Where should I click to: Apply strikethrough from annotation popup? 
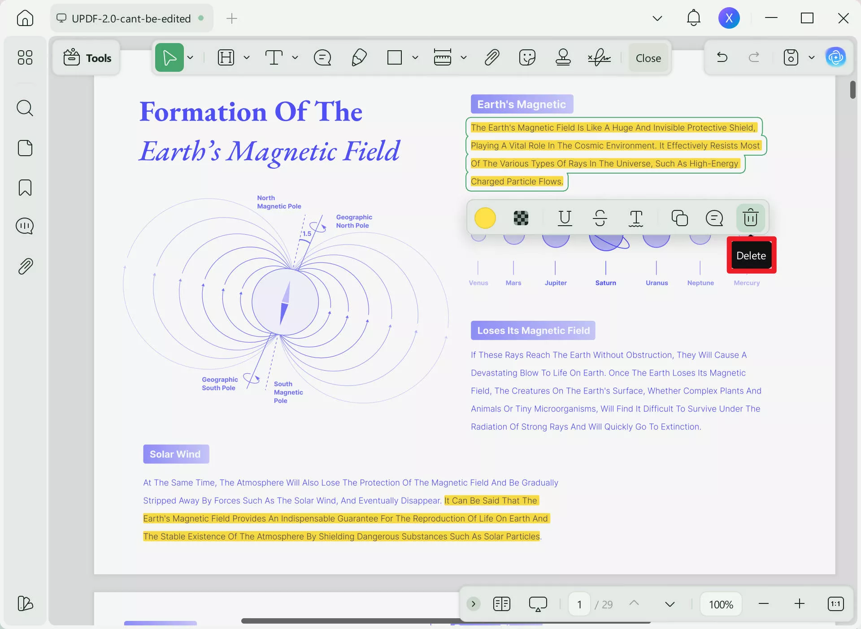600,218
